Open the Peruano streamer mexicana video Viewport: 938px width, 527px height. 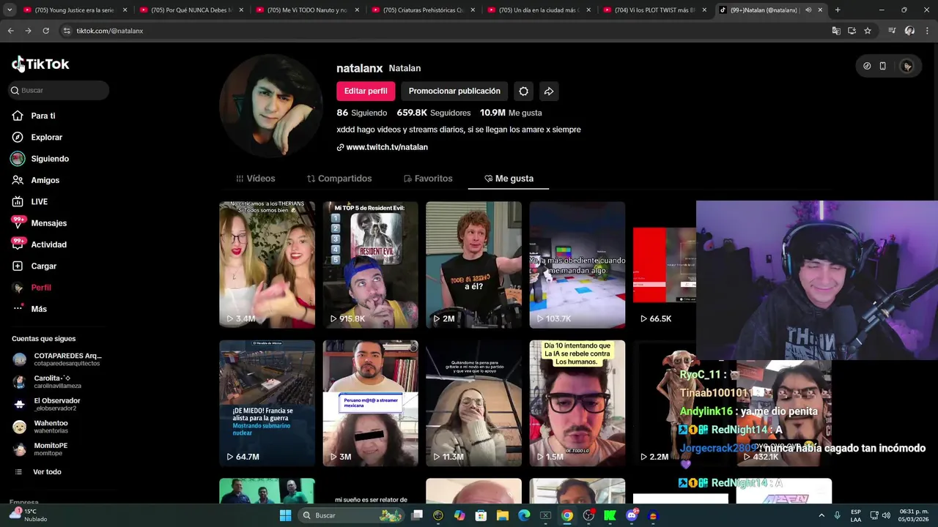(x=370, y=403)
